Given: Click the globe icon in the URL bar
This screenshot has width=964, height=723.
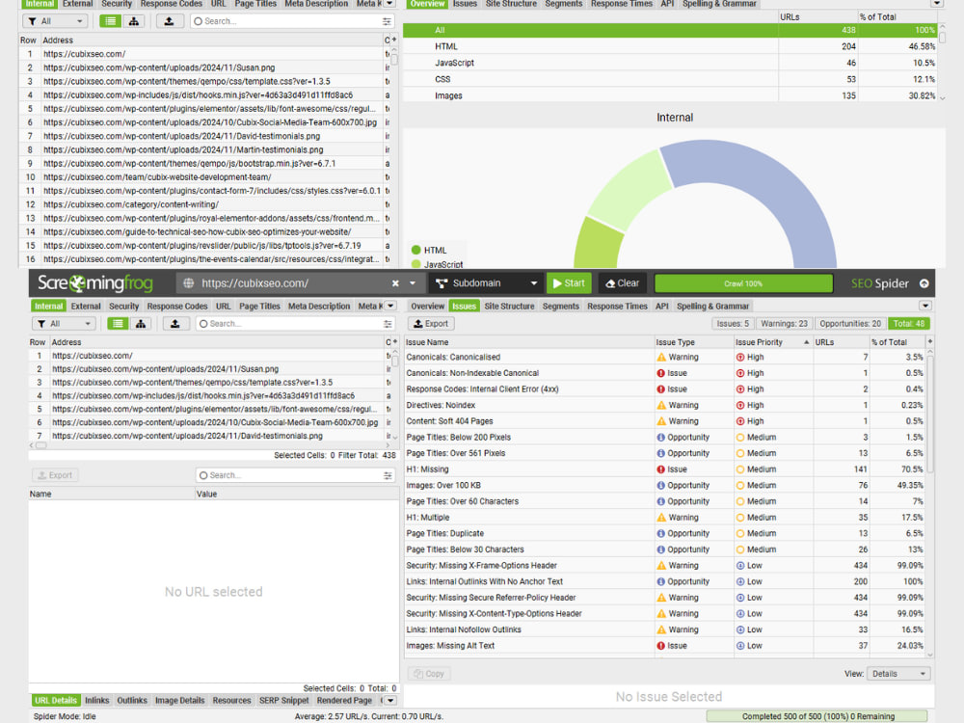Looking at the screenshot, I should (x=189, y=283).
